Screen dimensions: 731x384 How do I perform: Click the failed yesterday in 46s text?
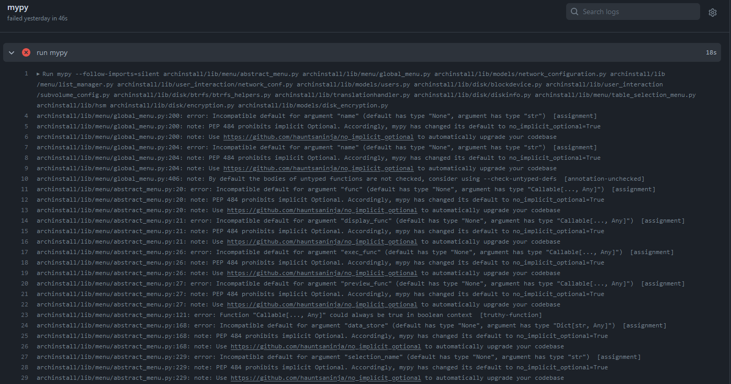pyautogui.click(x=37, y=18)
